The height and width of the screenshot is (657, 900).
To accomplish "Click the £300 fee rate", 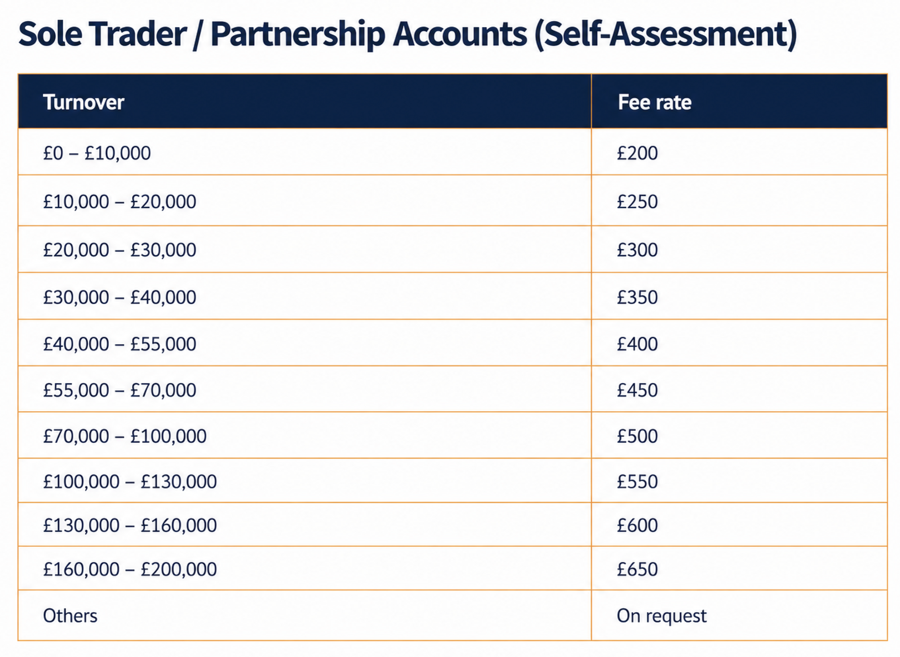I will tap(637, 250).
